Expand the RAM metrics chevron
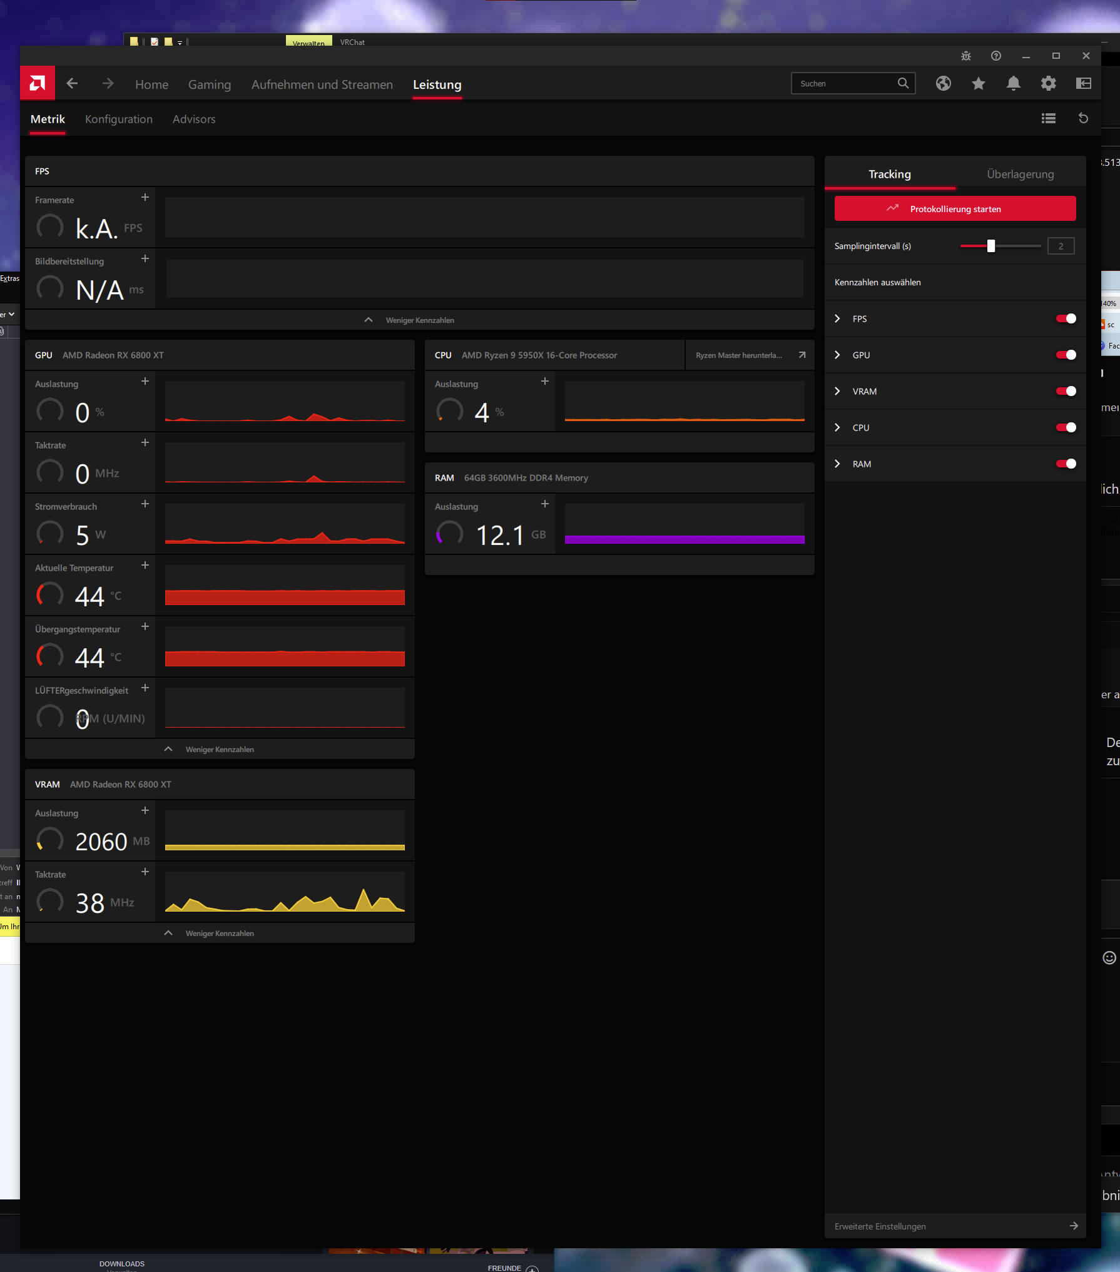 point(837,464)
